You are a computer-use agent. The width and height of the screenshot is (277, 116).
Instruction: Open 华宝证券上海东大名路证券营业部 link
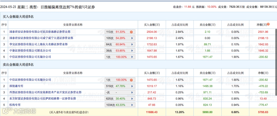pyautogui.click(x=38, y=44)
